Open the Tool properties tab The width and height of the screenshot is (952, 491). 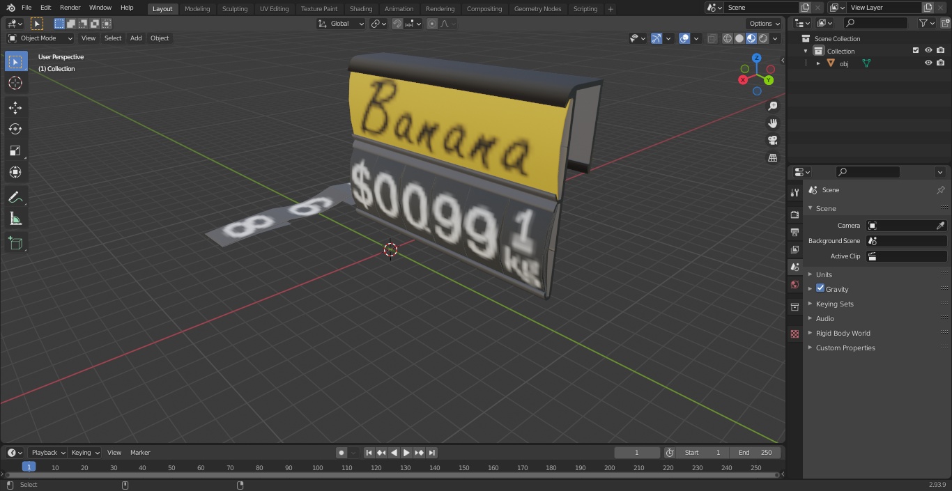(x=794, y=192)
